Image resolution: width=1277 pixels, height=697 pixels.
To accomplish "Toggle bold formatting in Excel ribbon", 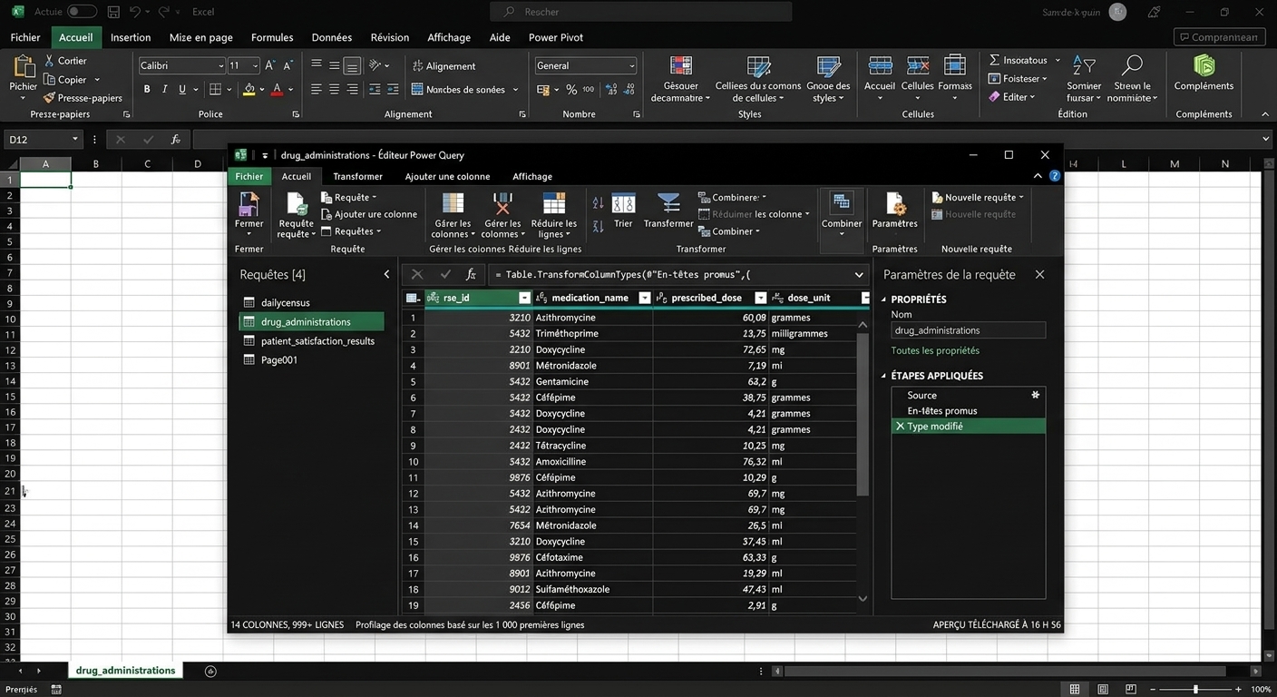I will (147, 89).
